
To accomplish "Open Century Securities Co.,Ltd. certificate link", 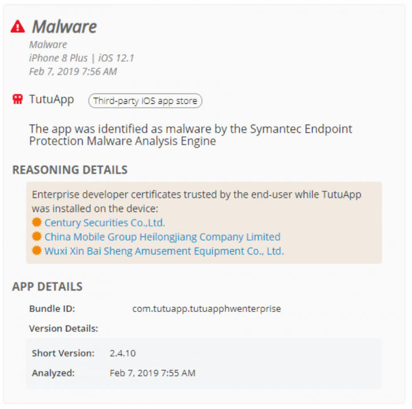I will (105, 223).
